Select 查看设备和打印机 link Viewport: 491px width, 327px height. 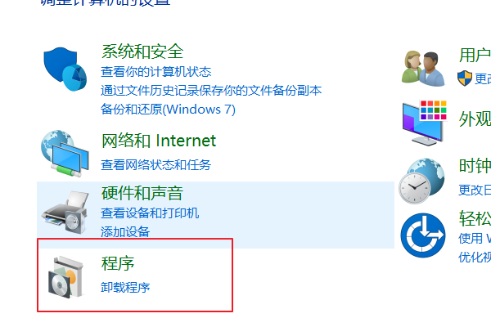click(150, 213)
